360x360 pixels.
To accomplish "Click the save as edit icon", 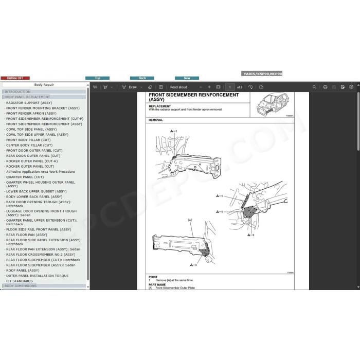I will click(343, 87).
